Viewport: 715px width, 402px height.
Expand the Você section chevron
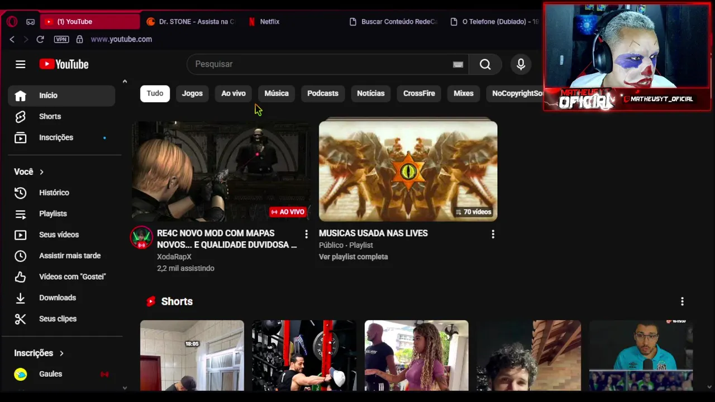41,172
